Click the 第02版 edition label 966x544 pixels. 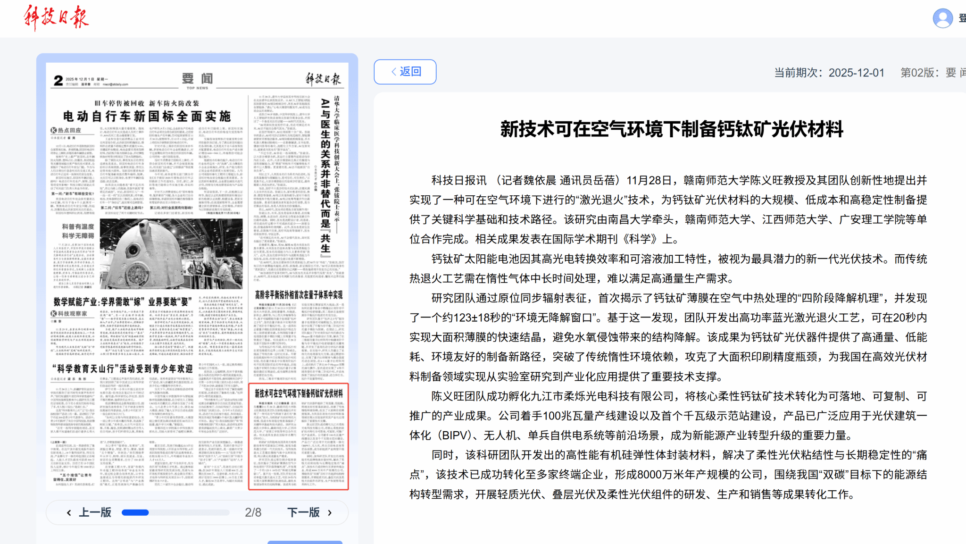(x=917, y=73)
